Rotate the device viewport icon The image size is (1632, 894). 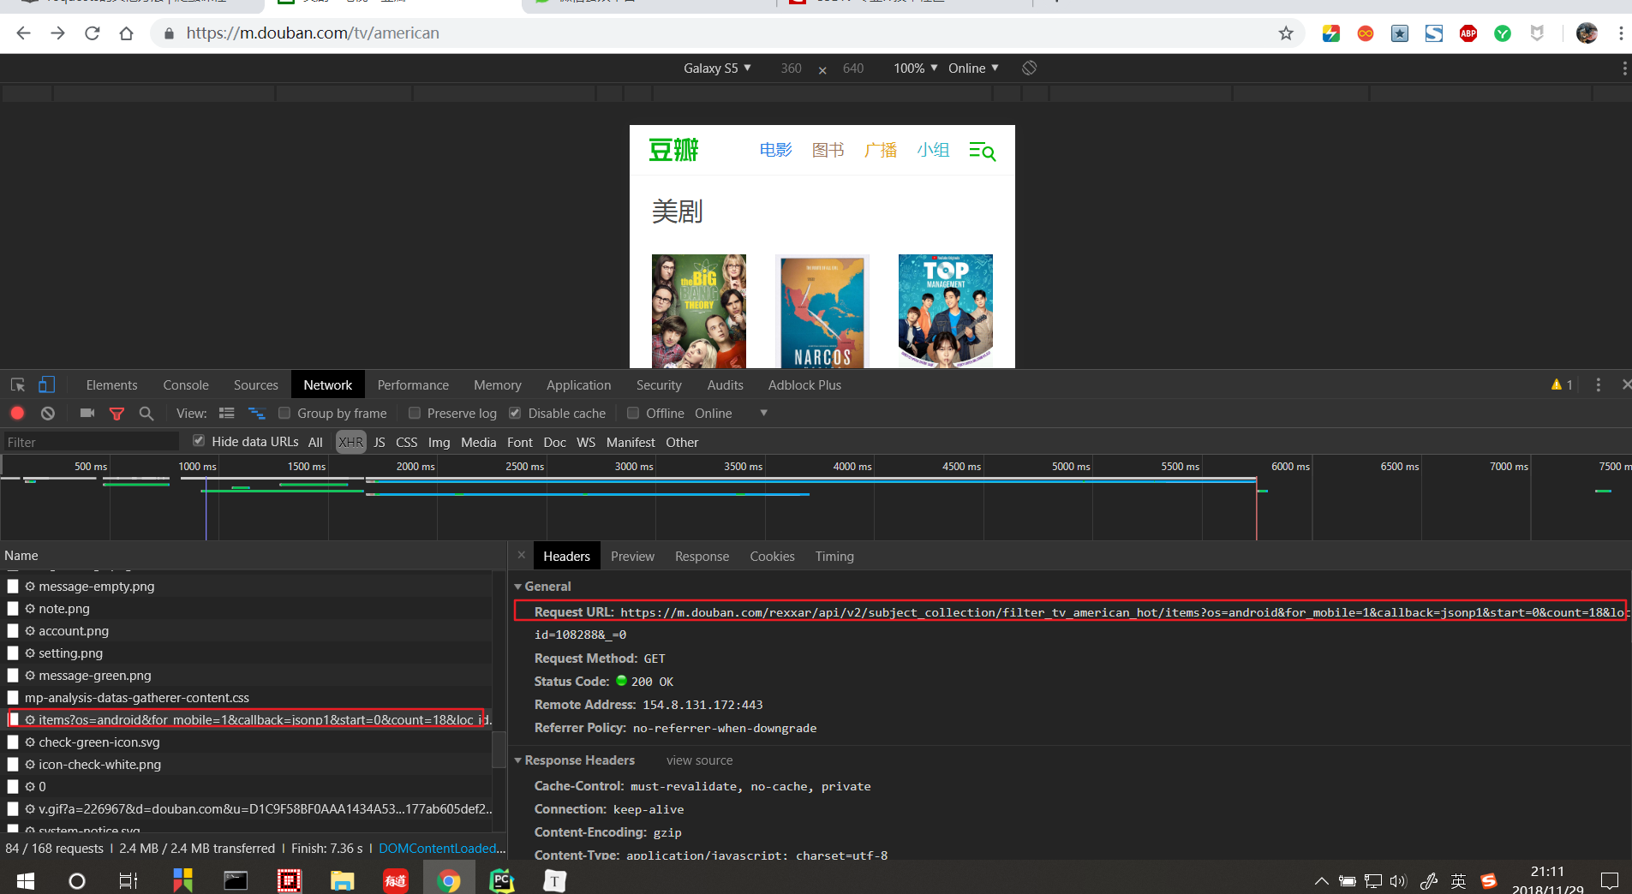pyautogui.click(x=1030, y=68)
